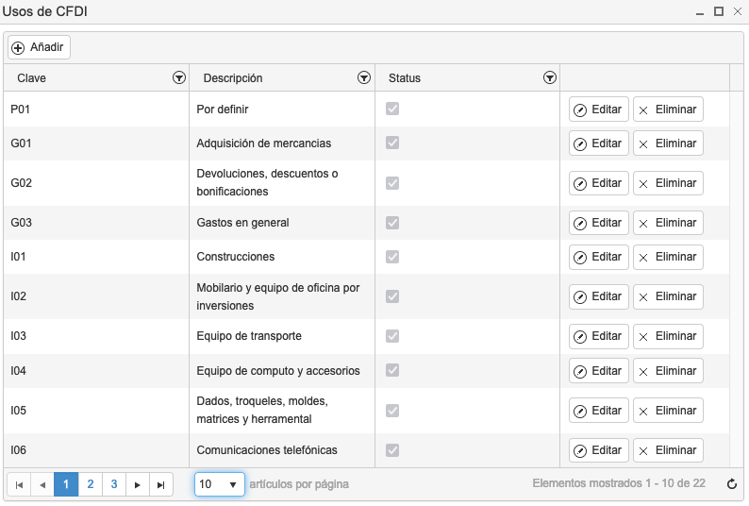Go to the previous page arrow
Viewport: 749px width, 506px height.
(42, 484)
